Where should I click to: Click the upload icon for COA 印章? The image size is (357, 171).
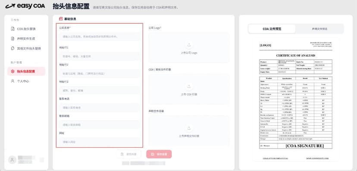pos(189,86)
